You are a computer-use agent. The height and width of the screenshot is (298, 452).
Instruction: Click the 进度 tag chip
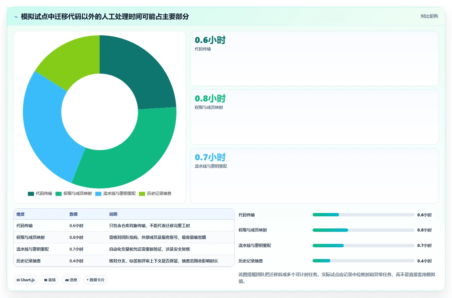tap(71, 280)
